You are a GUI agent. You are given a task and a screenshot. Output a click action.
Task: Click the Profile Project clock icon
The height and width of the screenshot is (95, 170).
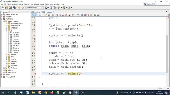pos(69,8)
